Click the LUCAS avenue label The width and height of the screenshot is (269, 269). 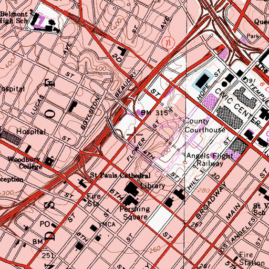coord(37,105)
